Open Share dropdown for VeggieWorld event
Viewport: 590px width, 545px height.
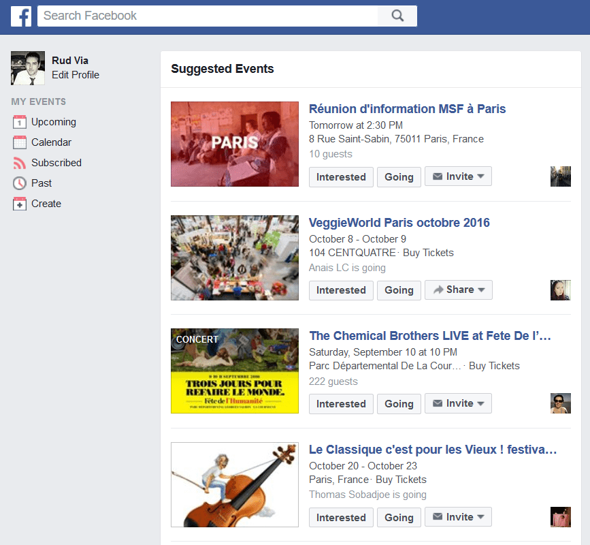[459, 290]
